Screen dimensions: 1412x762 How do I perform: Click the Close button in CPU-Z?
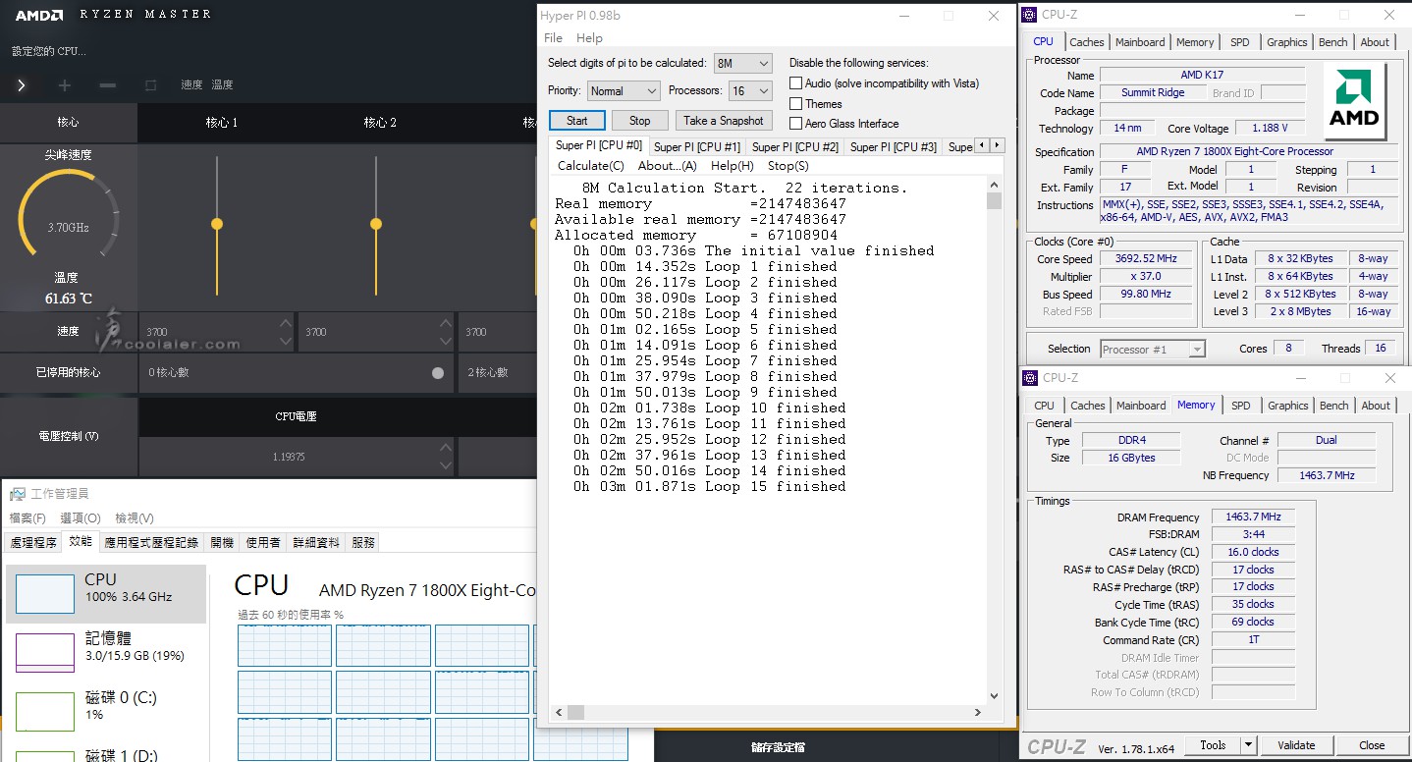(x=1372, y=745)
